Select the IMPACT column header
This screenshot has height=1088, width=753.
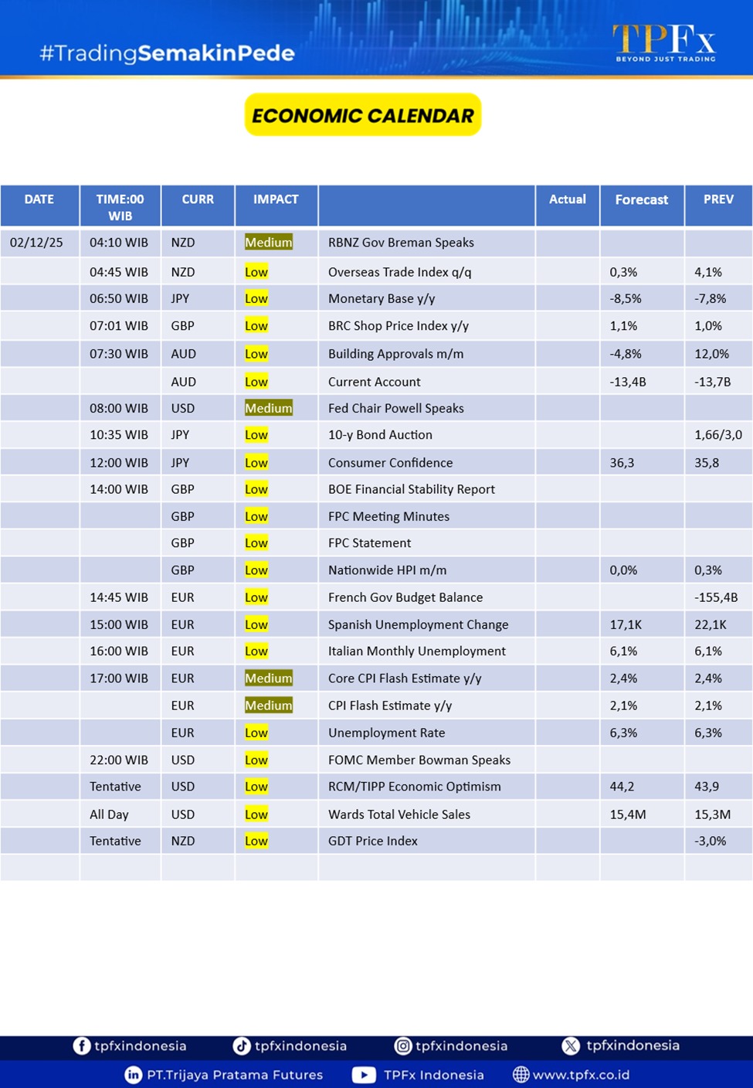(276, 199)
